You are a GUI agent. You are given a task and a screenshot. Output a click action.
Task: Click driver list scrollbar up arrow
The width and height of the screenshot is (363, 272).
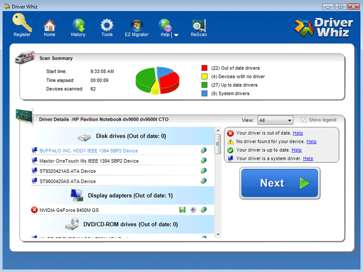point(218,131)
